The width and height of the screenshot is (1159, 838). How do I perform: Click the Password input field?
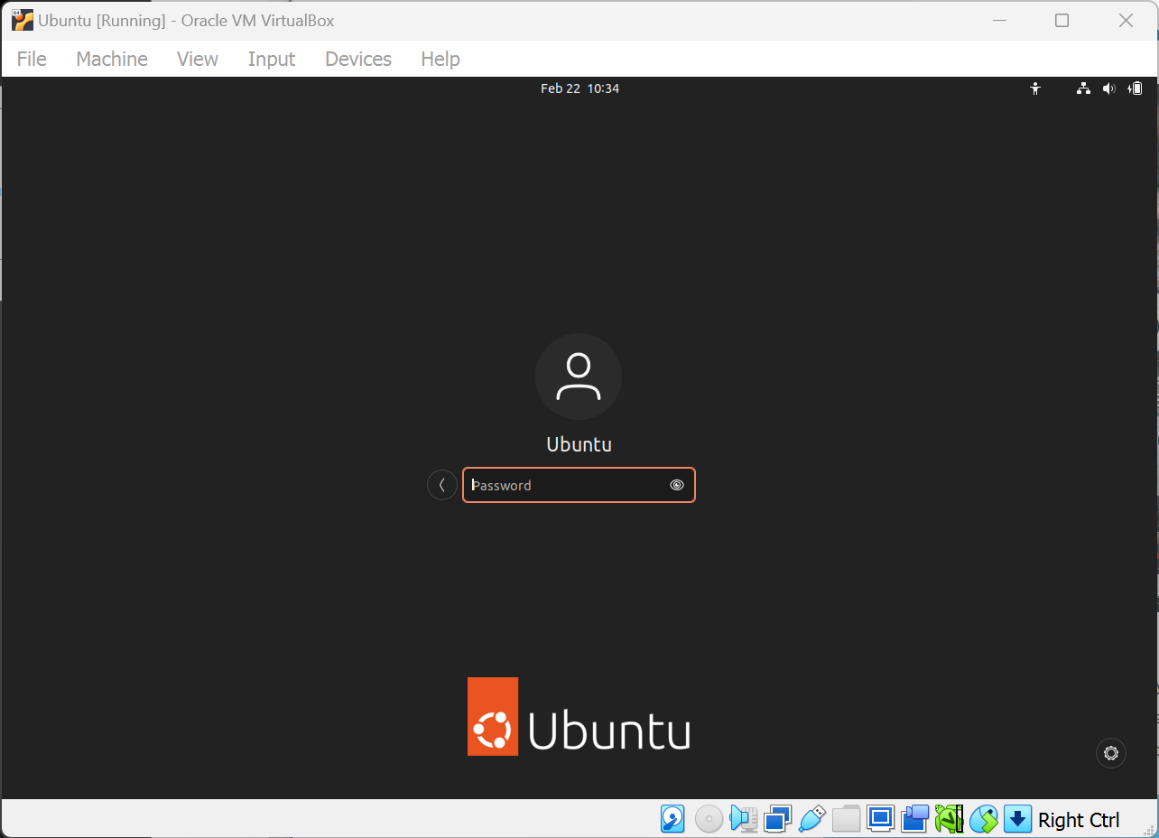[579, 485]
